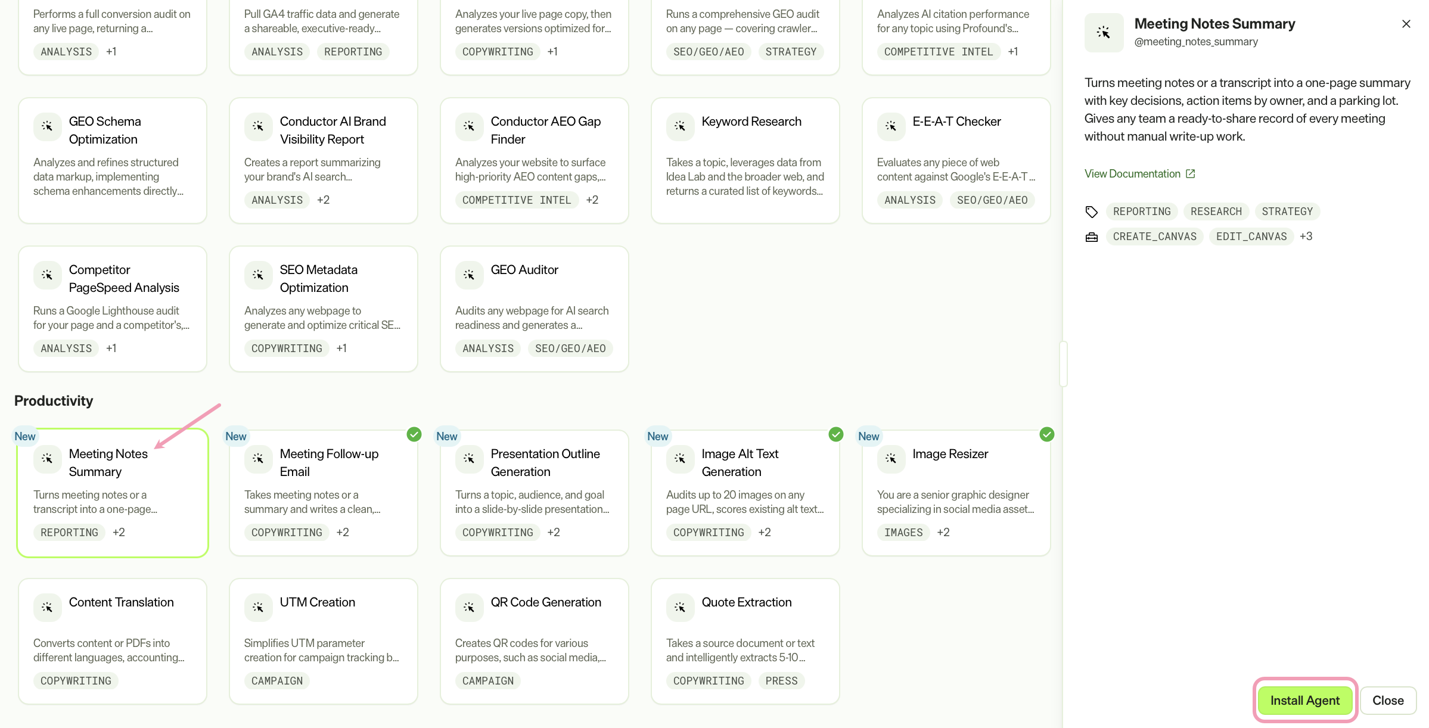
Task: Click the CREATE_CANVAS tool chip
Action: pos(1154,237)
